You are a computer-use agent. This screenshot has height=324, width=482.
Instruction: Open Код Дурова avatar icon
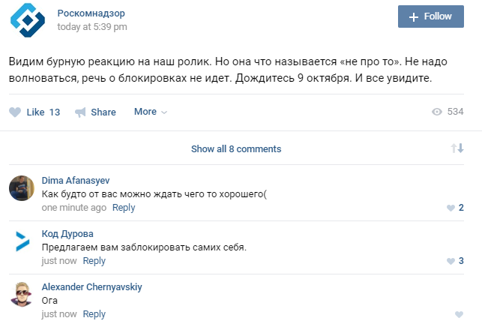tap(22, 241)
